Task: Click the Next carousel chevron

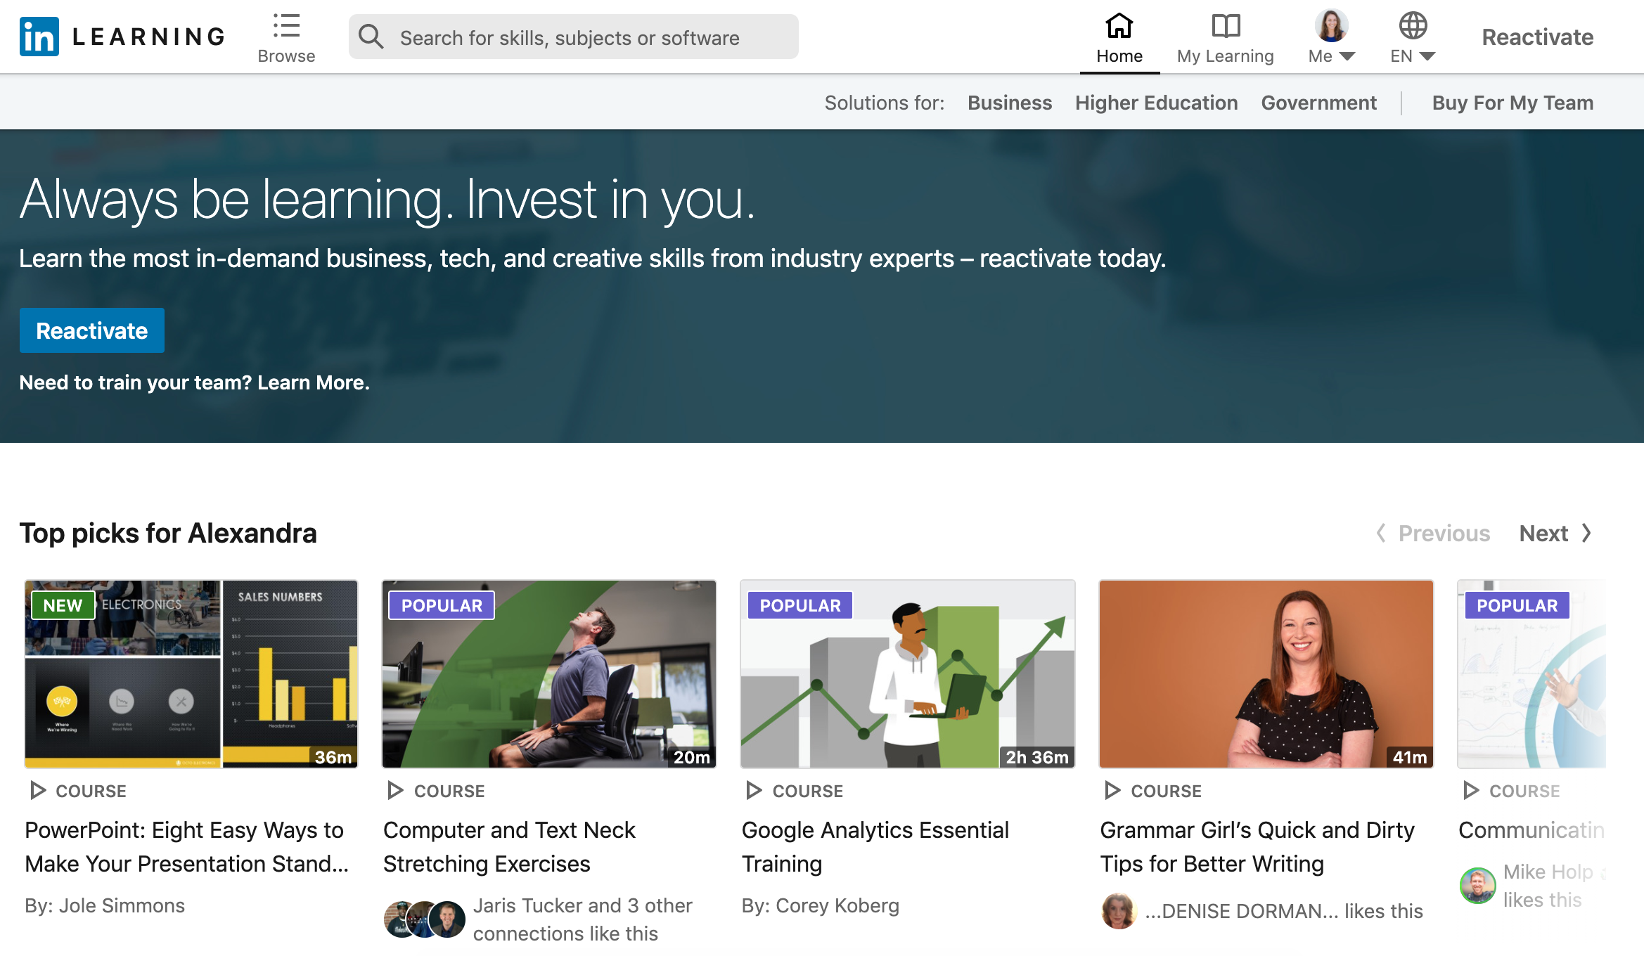Action: coord(1586,534)
